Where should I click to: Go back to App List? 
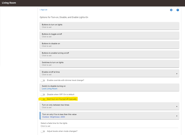point(43,10)
